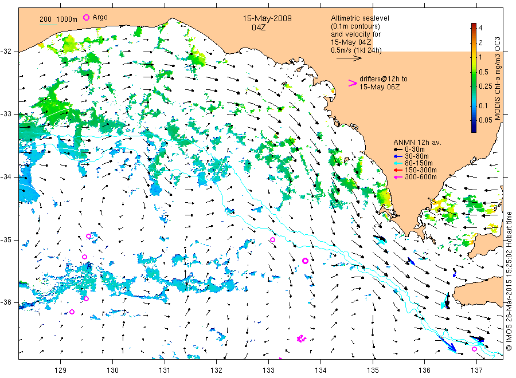Click the cyan 80-150m legend arrow
This screenshot has width=516, height=378.
pyautogui.click(x=398, y=163)
